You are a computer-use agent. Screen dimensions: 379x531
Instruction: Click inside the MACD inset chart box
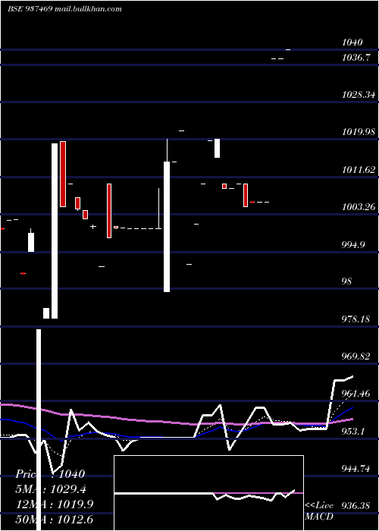click(208, 493)
